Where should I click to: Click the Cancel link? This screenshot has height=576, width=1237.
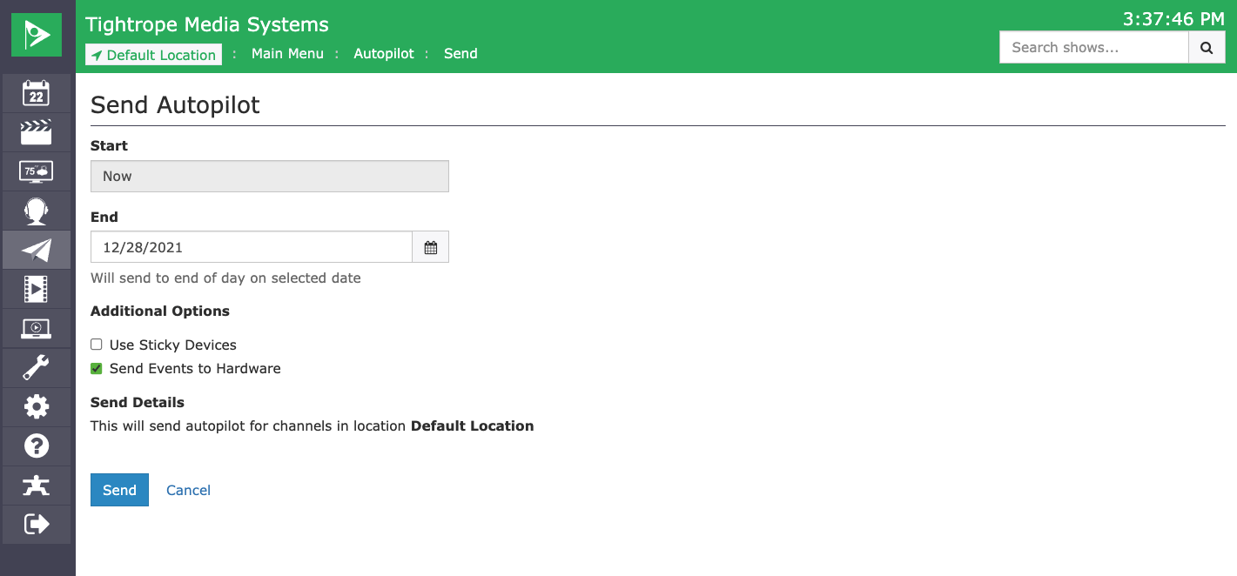188,490
